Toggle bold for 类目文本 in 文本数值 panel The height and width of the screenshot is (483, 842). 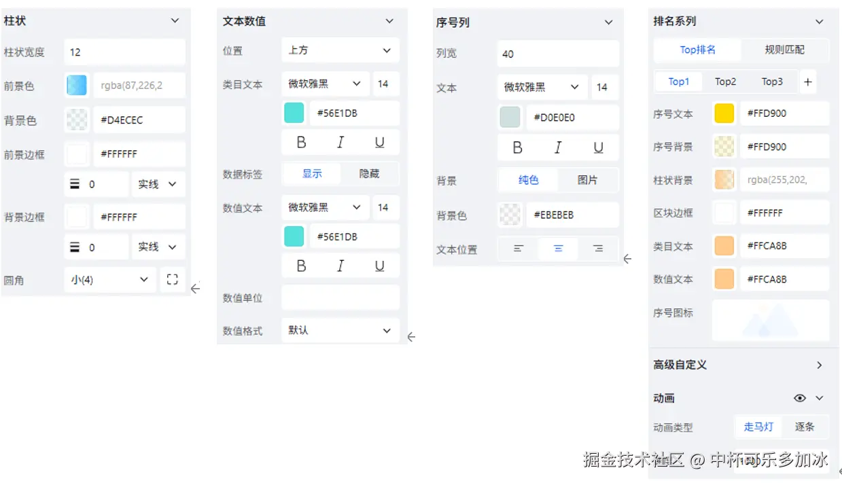[x=301, y=143]
